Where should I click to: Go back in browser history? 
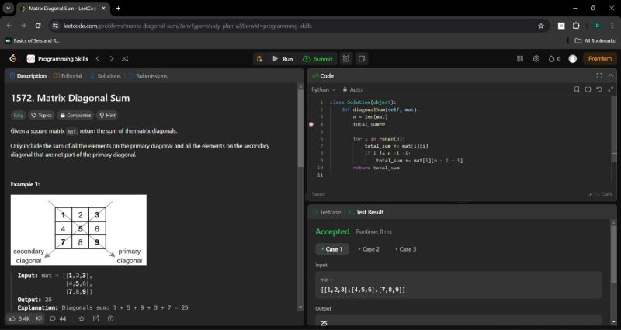(x=9, y=26)
